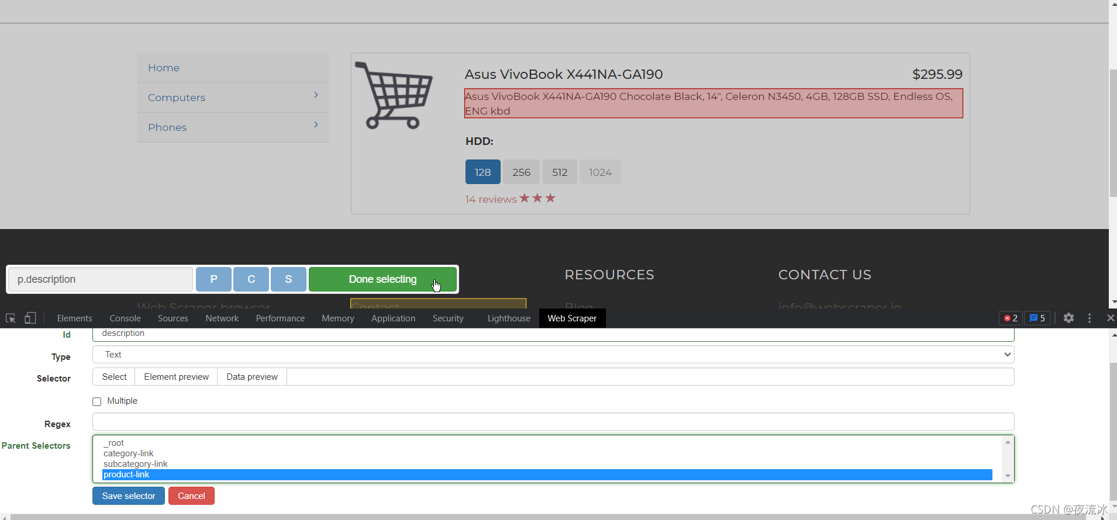The width and height of the screenshot is (1117, 520).
Task: Click the C child selection button
Action: (x=251, y=279)
